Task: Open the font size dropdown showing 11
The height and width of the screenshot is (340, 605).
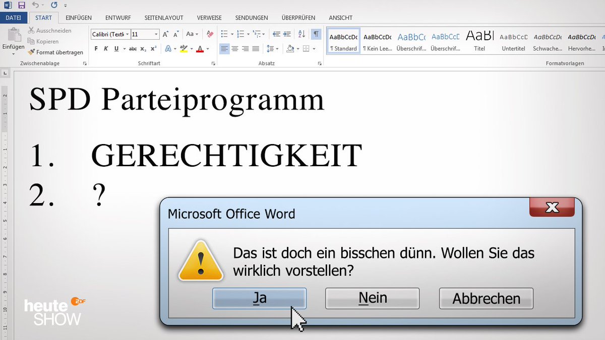Action: click(156, 34)
